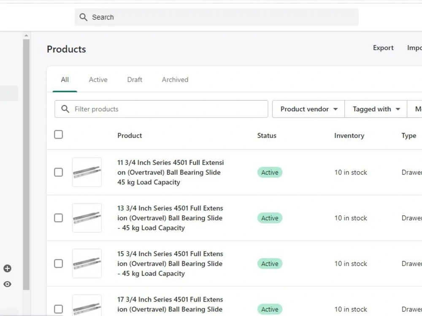Check the 11 3/4 Inch Series 4501 product
Image resolution: width=422 pixels, height=316 pixels.
(x=58, y=172)
